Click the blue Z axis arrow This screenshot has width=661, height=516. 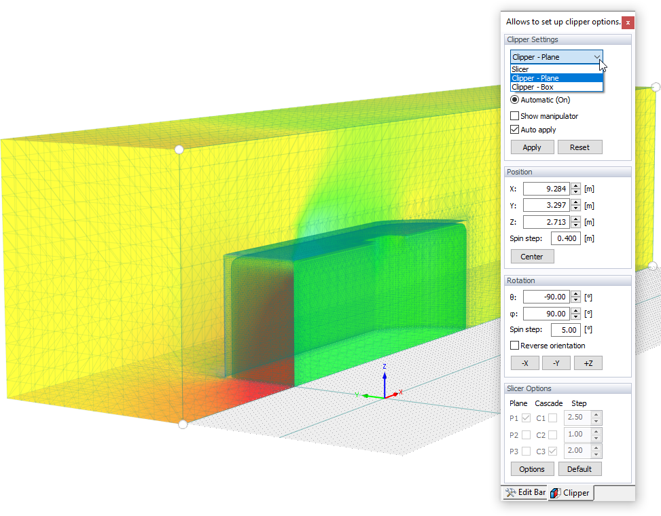tap(385, 380)
